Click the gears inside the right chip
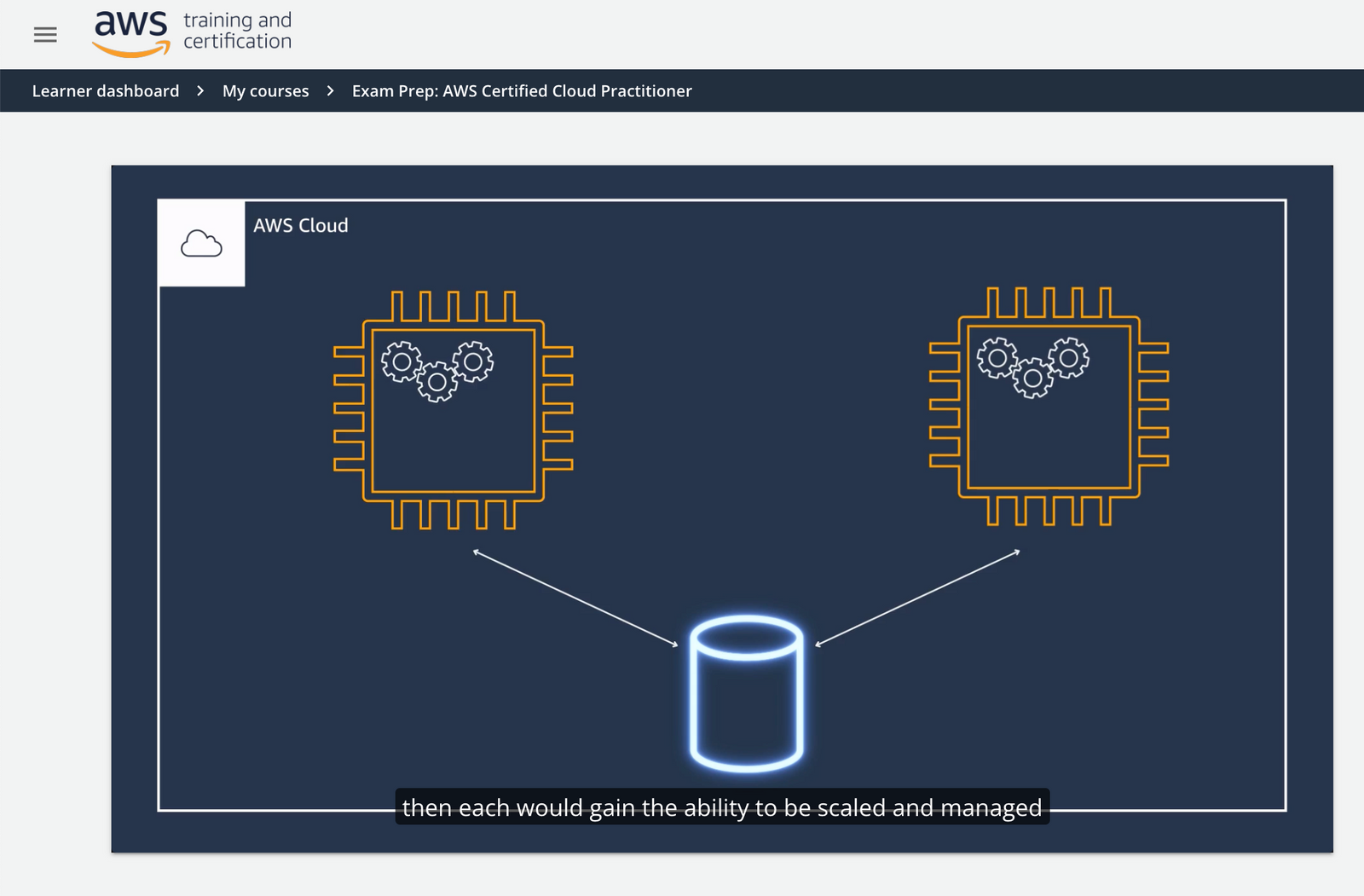This screenshot has height=896, width=1364. [x=1033, y=367]
